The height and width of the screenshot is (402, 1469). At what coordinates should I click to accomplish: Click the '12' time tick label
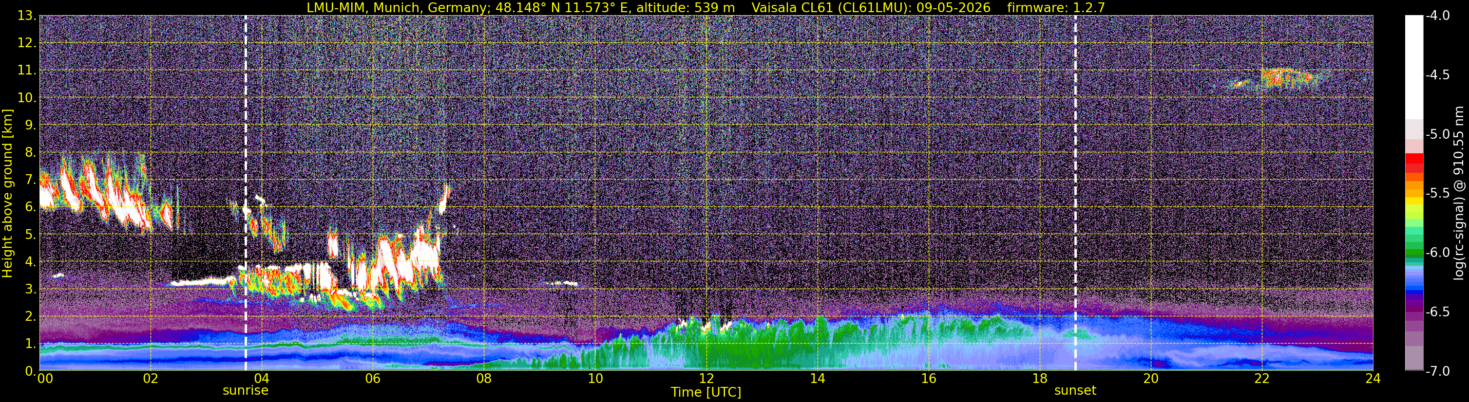click(706, 379)
